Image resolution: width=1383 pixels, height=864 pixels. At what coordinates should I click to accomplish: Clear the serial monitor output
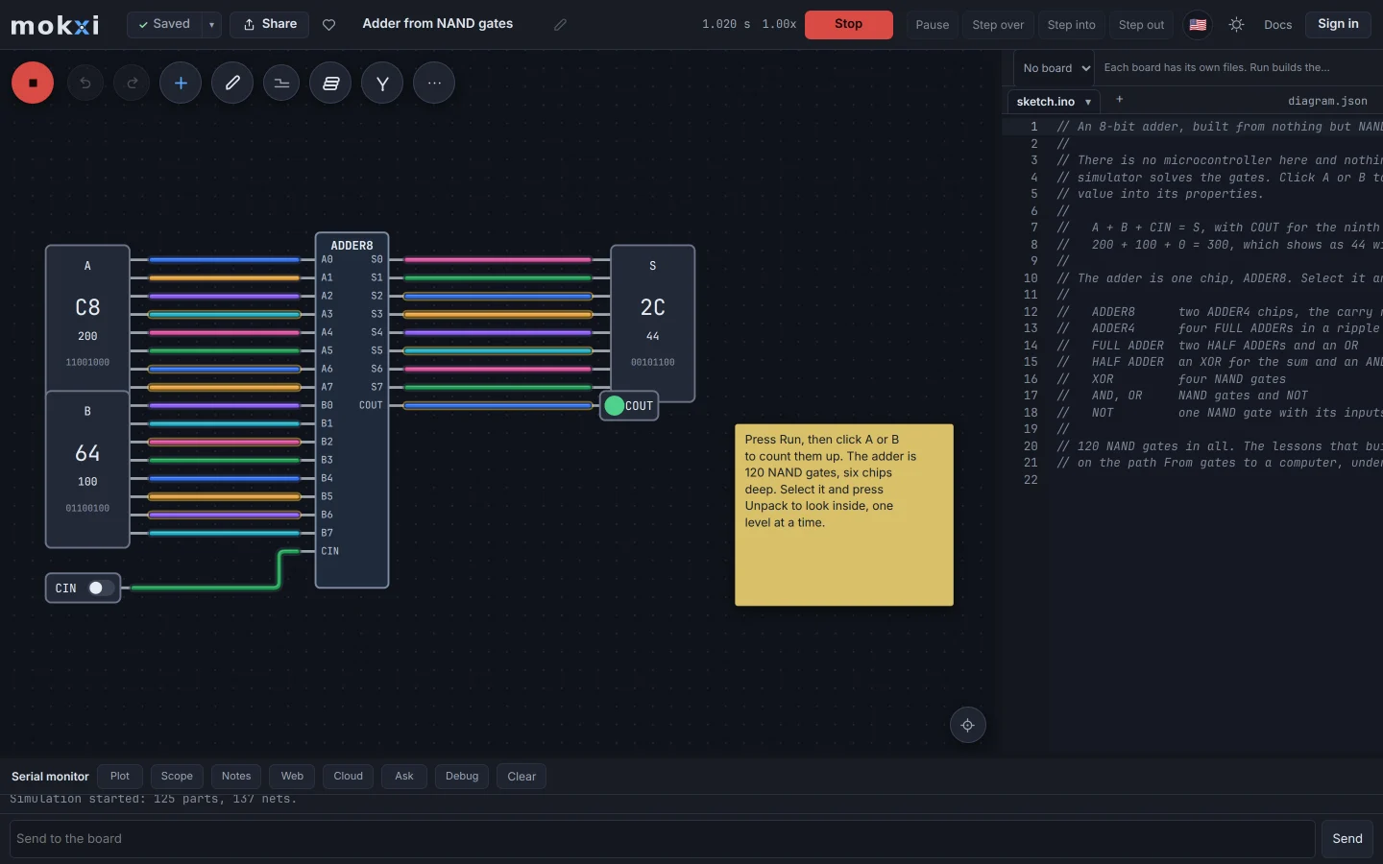[x=522, y=776]
